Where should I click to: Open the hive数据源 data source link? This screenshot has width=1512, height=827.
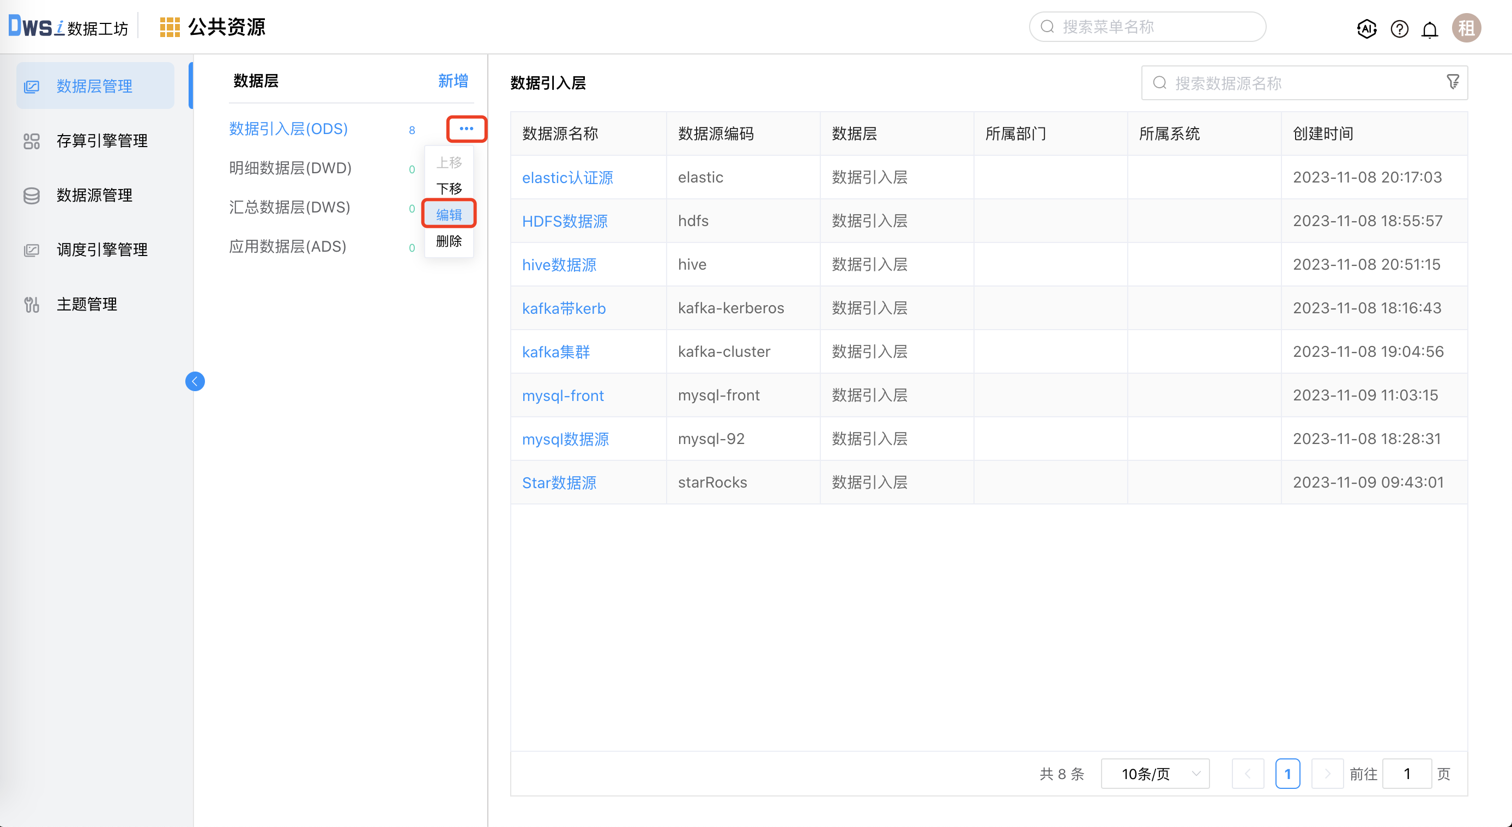(x=559, y=265)
